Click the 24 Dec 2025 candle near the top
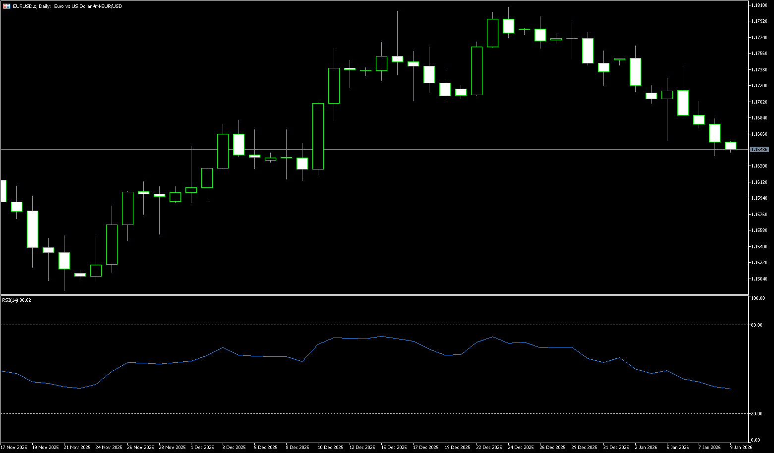This screenshot has width=774, height=453. [508, 26]
